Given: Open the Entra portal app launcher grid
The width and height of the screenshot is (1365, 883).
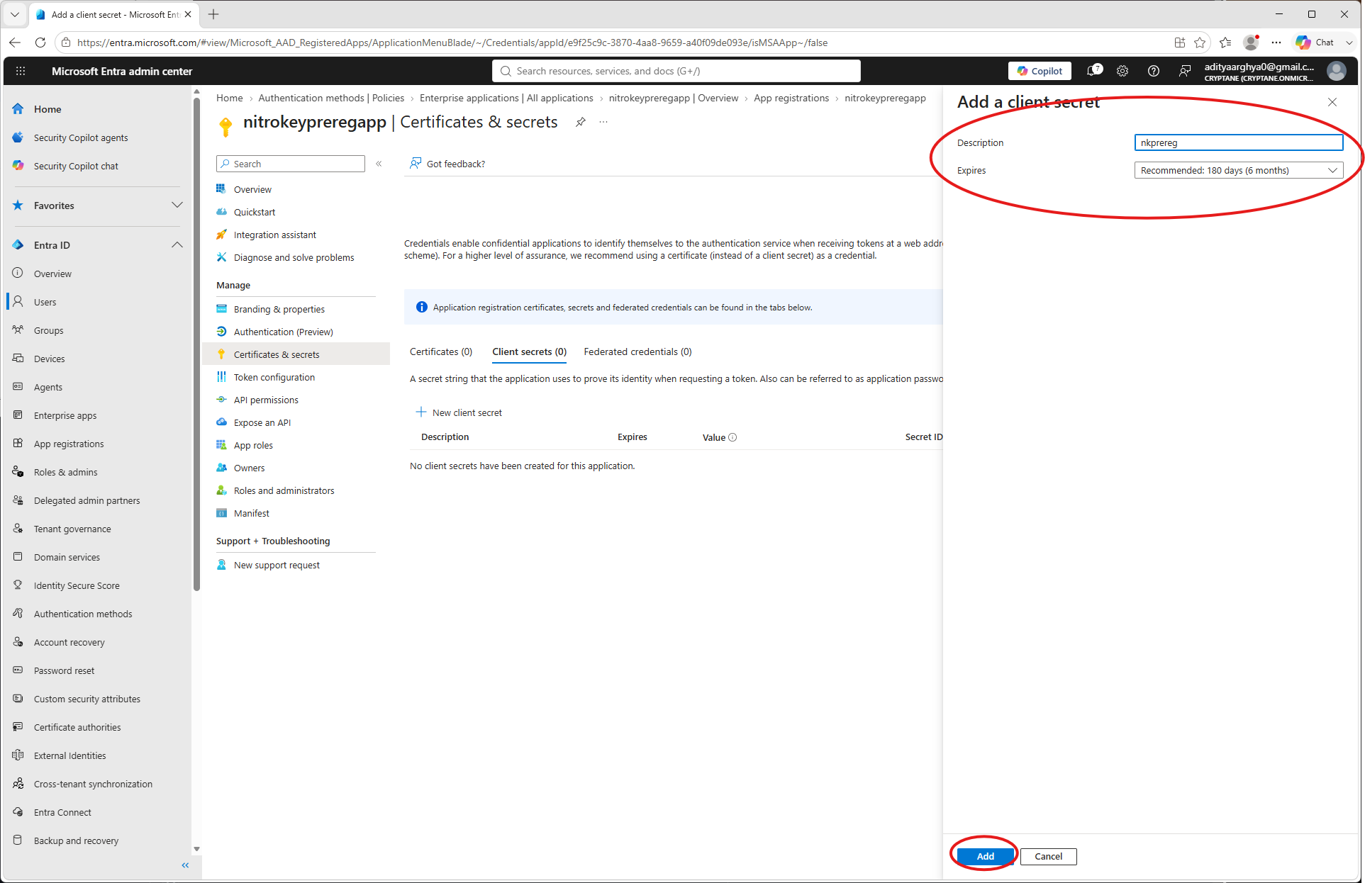Looking at the screenshot, I should click(x=21, y=71).
